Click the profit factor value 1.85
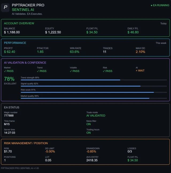This screenshot has height=173, width=171. click(x=40, y=52)
